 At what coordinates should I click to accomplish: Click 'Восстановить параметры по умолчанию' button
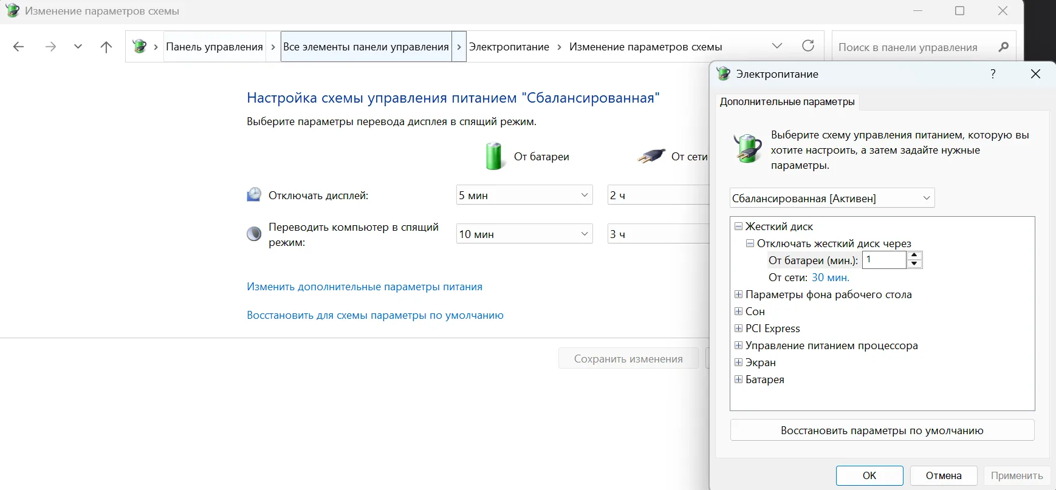[x=882, y=430]
